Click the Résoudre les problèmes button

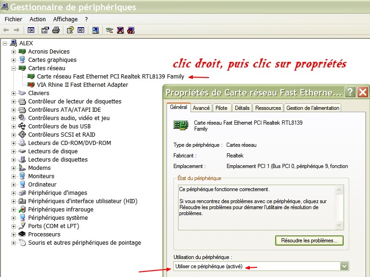[x=309, y=241]
